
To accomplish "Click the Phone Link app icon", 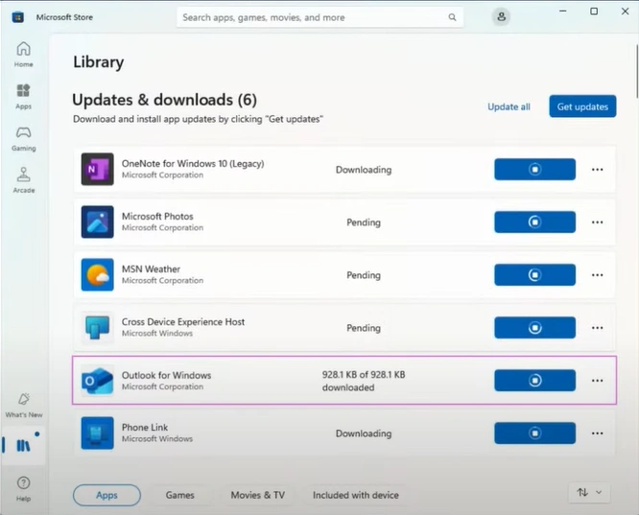I will [x=98, y=433].
